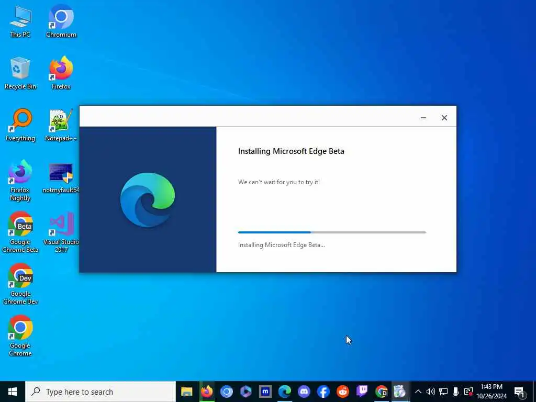Open Chromium from the taskbar

click(x=226, y=392)
